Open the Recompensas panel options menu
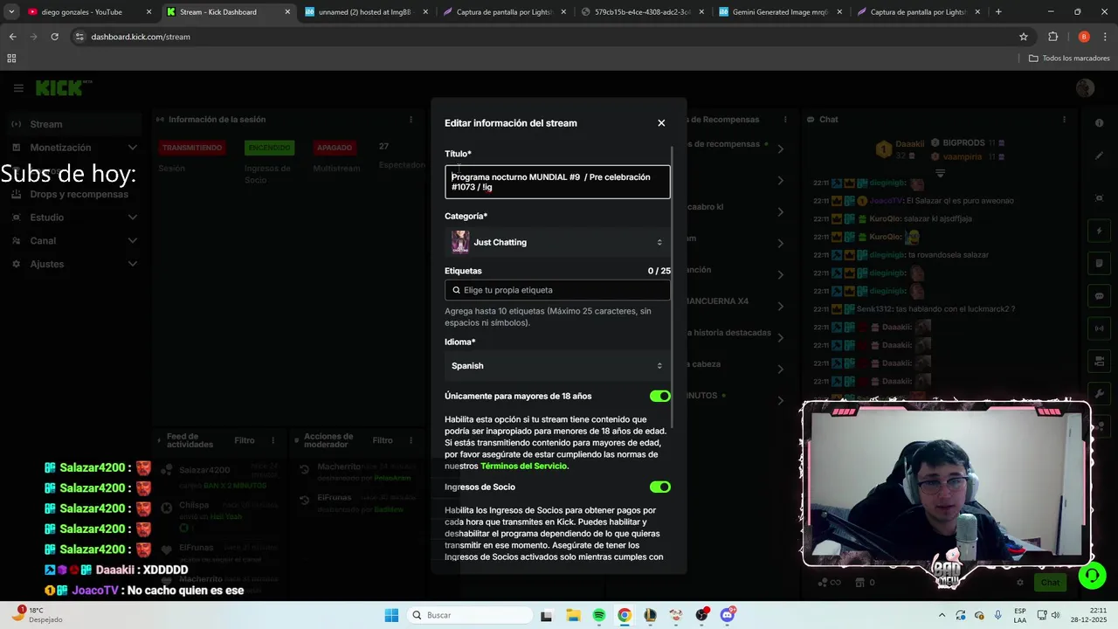The width and height of the screenshot is (1118, 629). (x=783, y=120)
